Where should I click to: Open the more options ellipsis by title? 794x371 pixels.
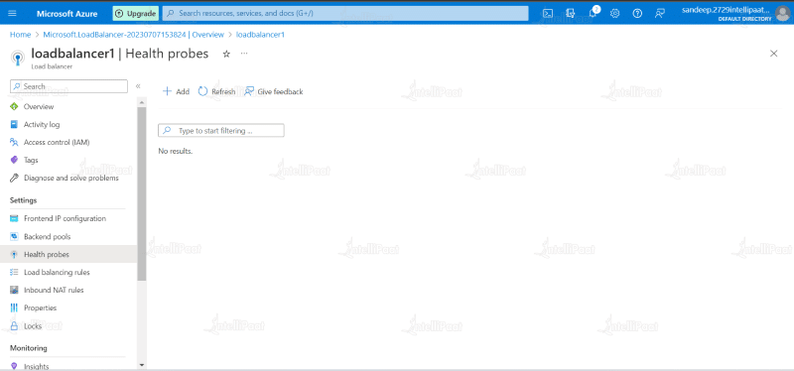pos(244,54)
